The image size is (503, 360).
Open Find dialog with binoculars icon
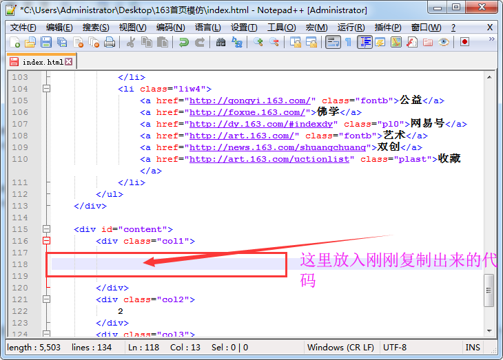pyautogui.click(x=220, y=42)
